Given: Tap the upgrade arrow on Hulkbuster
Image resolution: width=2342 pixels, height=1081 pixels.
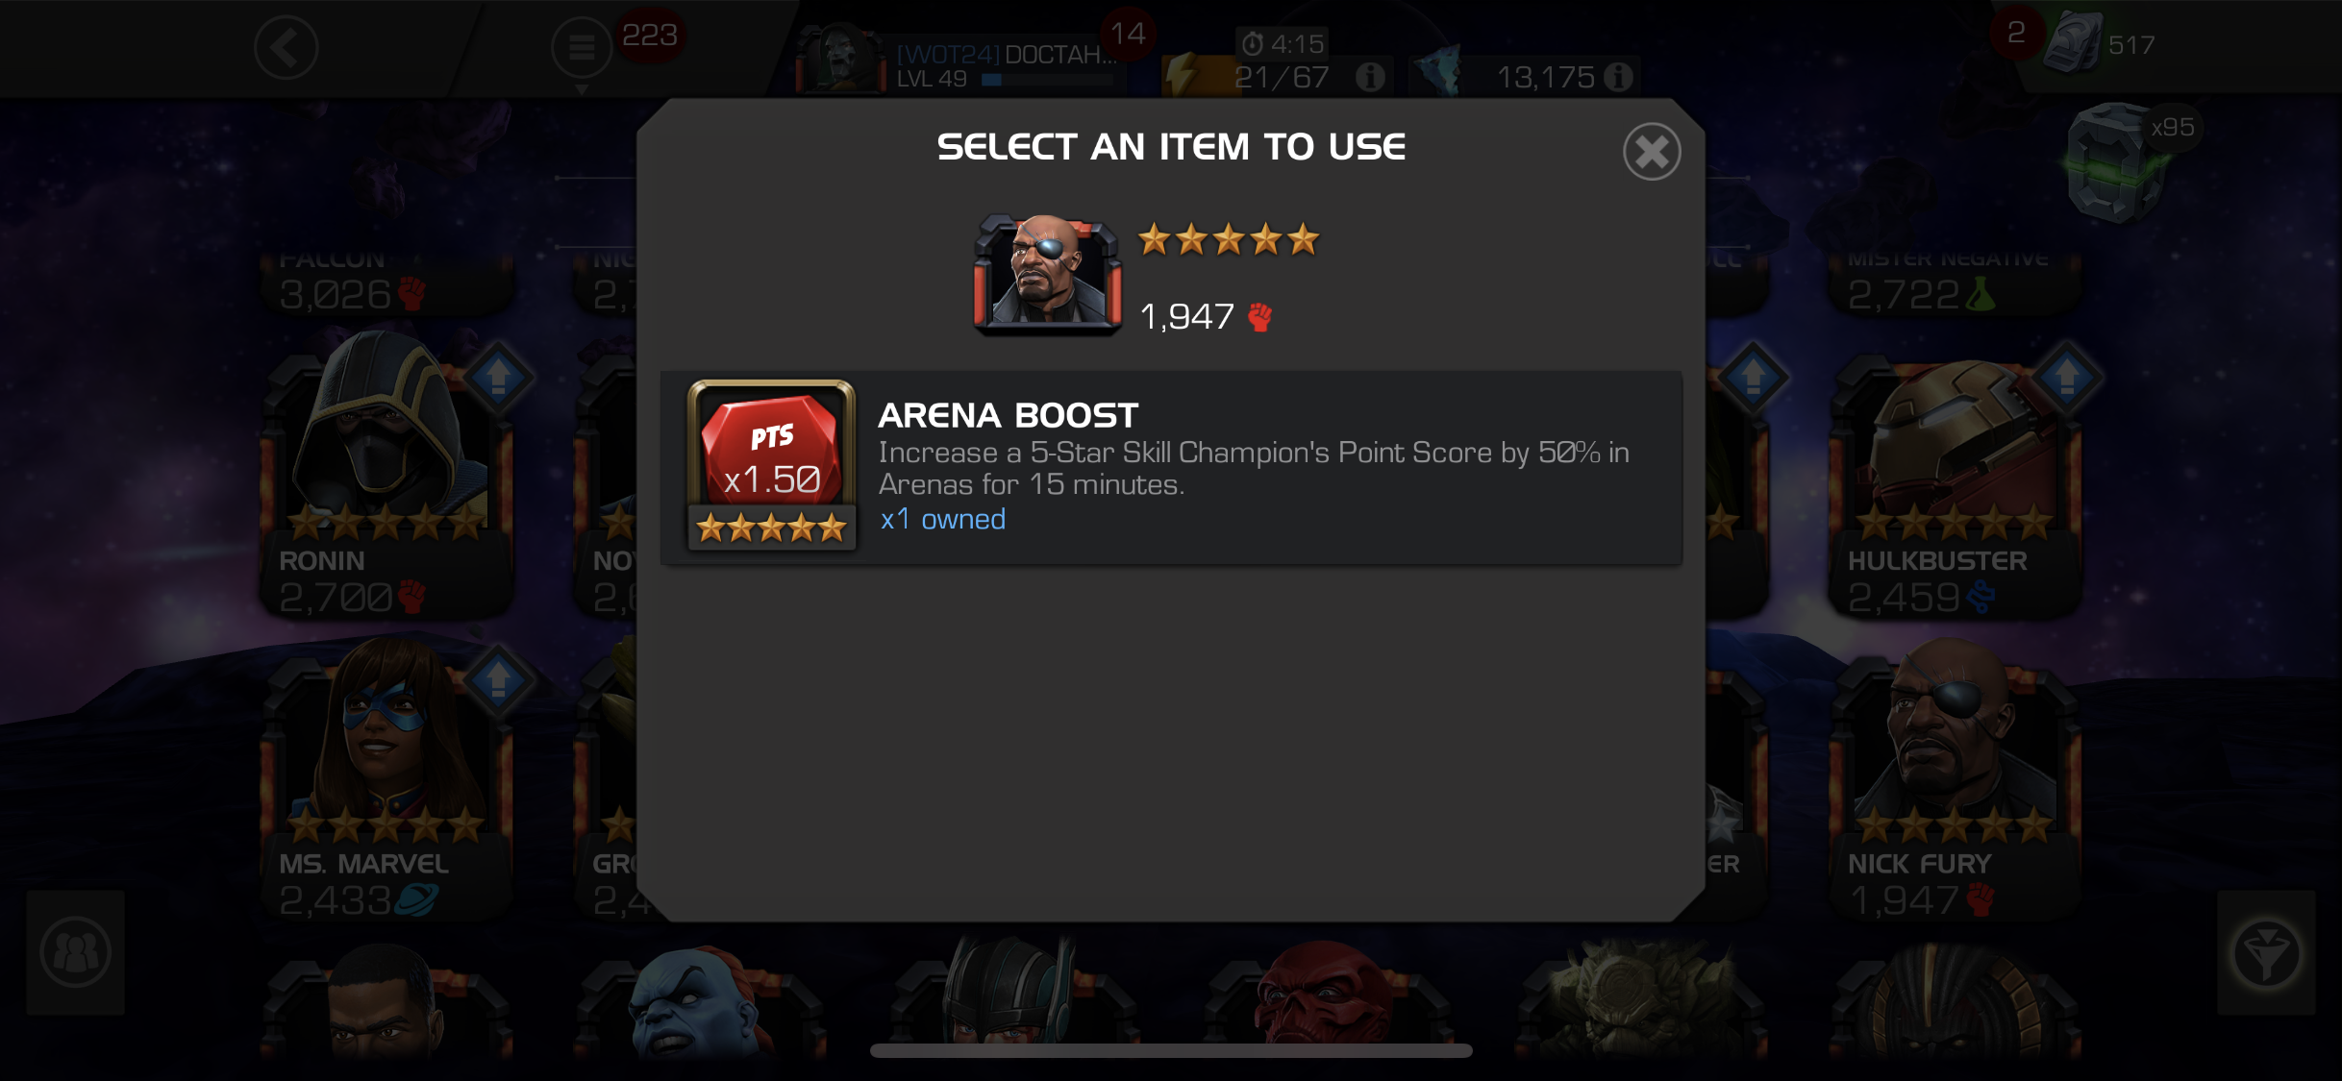Looking at the screenshot, I should point(2067,377).
